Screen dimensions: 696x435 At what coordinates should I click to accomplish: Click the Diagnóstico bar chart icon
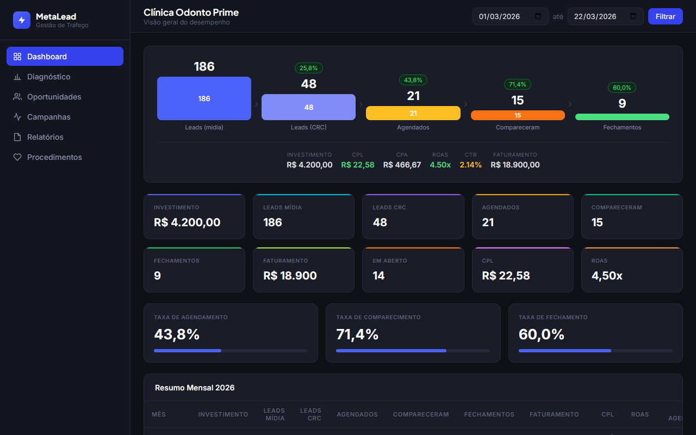point(17,77)
